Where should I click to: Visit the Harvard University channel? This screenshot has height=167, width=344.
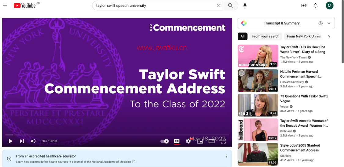(x=292, y=82)
